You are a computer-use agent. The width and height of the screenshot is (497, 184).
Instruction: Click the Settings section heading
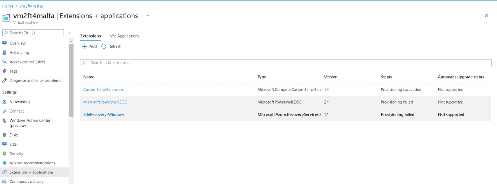coord(9,92)
